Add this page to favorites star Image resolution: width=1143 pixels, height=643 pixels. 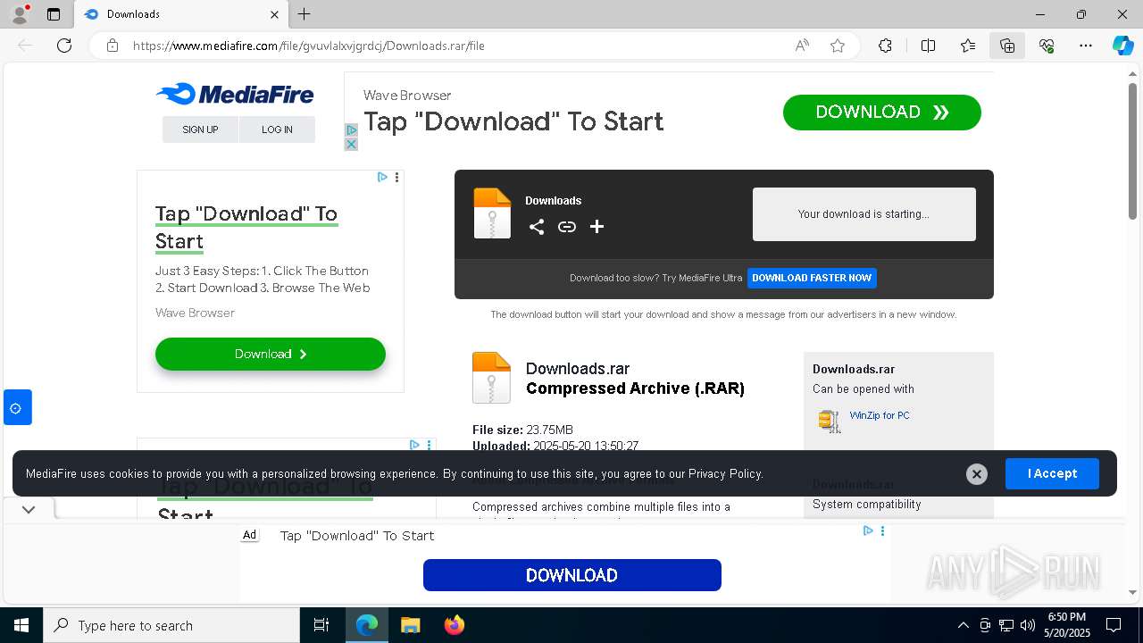[x=838, y=46]
